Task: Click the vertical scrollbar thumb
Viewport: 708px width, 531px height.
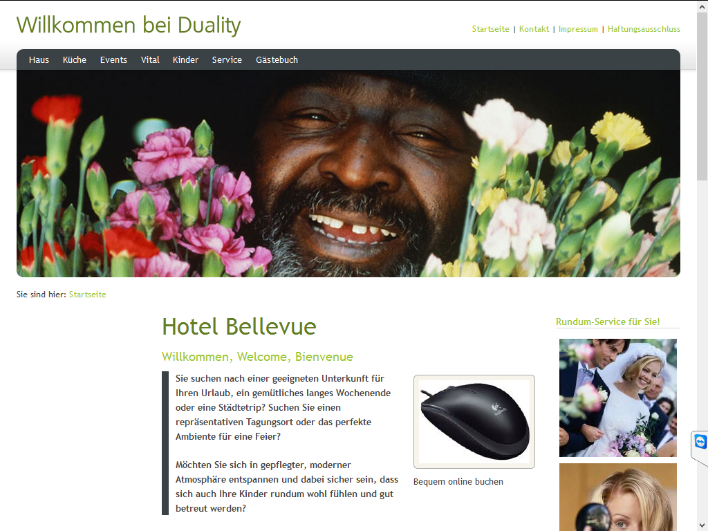Action: 702,97
